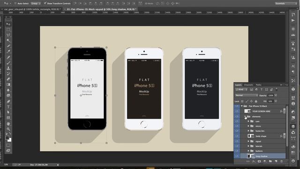
Task: Toggle visibility of the home btn group
Action: tap(237, 131)
